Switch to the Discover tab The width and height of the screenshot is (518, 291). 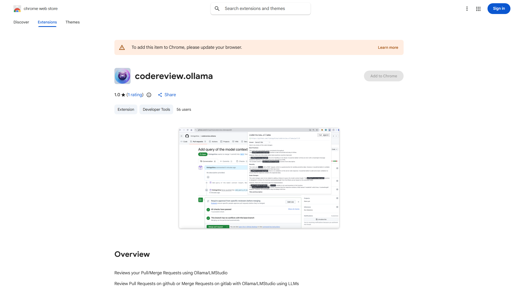21,22
